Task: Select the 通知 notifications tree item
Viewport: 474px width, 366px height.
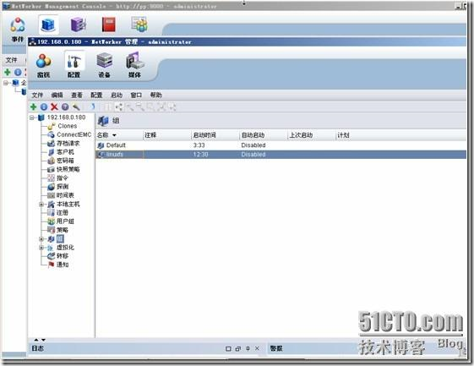Action: pyautogui.click(x=63, y=265)
